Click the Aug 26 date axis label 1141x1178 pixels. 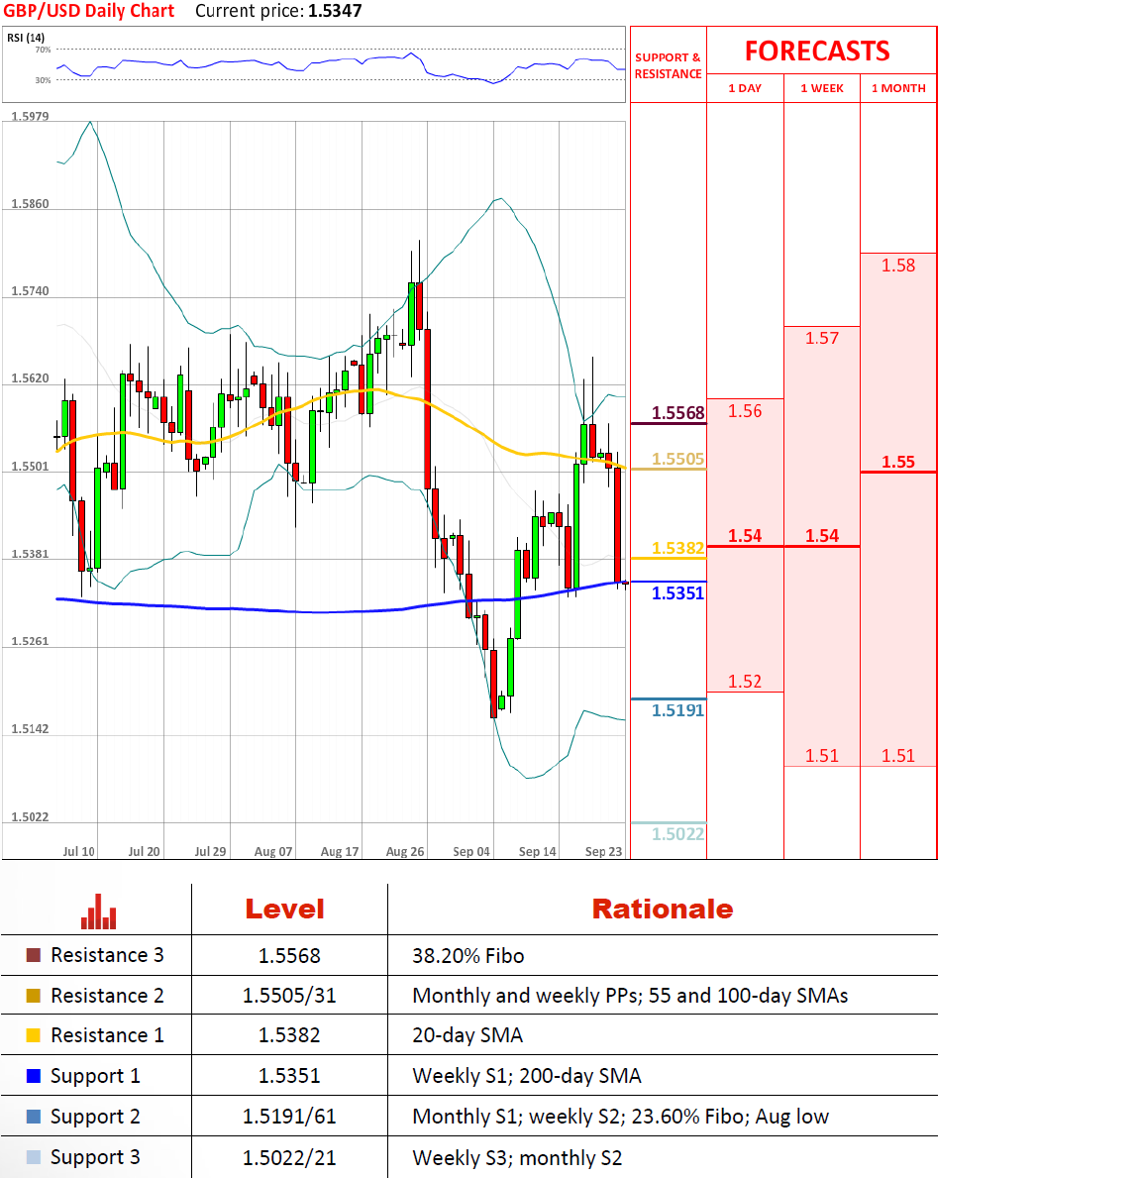click(405, 851)
